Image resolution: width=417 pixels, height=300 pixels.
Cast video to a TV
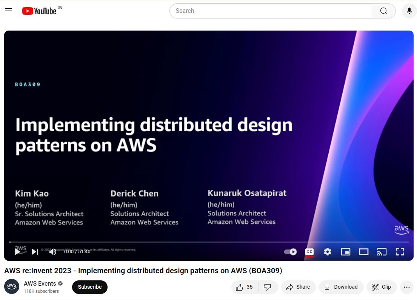[382, 252]
